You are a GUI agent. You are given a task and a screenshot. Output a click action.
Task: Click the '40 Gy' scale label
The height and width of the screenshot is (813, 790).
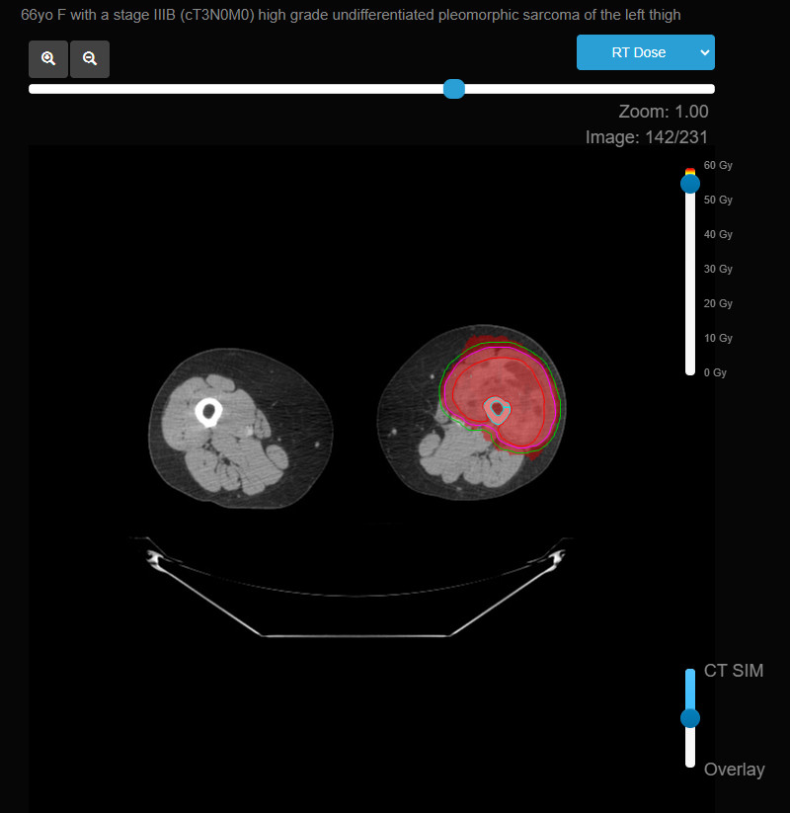pos(718,234)
